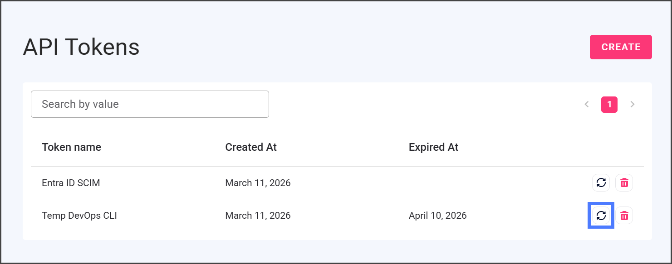
Task: Regenerate the Entra ID SCIM token
Action: 601,183
